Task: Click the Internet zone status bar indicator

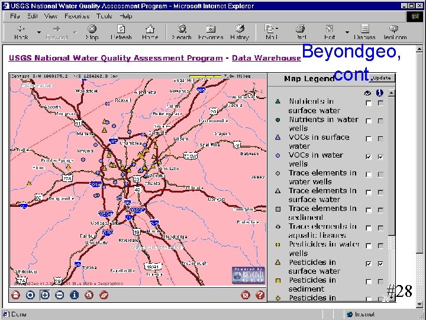Action: [362, 314]
